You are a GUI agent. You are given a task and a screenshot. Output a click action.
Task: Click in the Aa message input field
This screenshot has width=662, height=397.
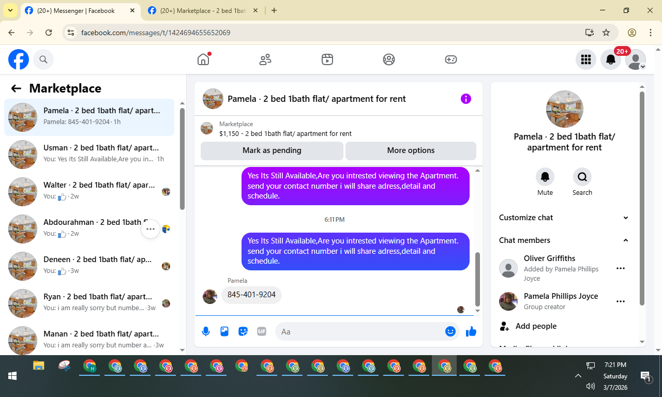(361, 331)
